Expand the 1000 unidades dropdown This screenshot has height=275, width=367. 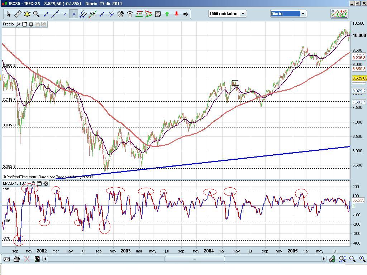243,14
